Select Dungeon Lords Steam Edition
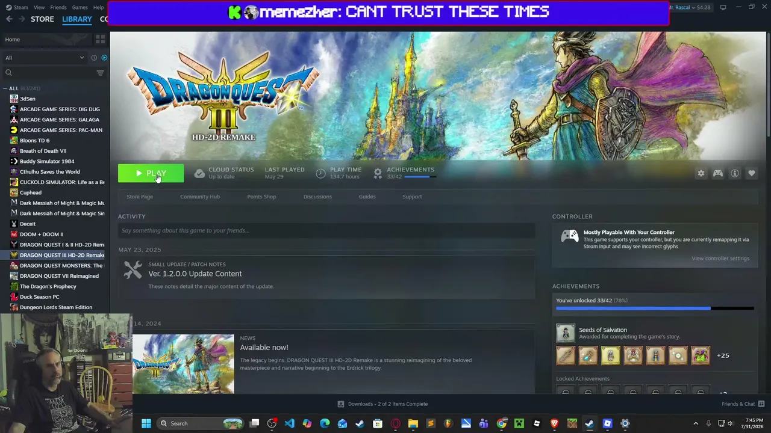Viewport: 771px width, 433px height. pyautogui.click(x=56, y=307)
